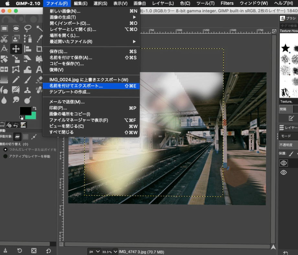The width and height of the screenshot is (298, 255).
Task: Open the Filters menu
Action: tap(227, 4)
